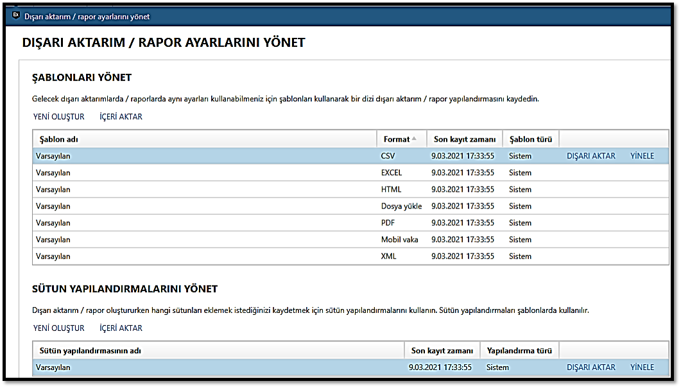681x388 pixels.
Task: Select the Varsayılan XML template row
Action: click(x=193, y=256)
